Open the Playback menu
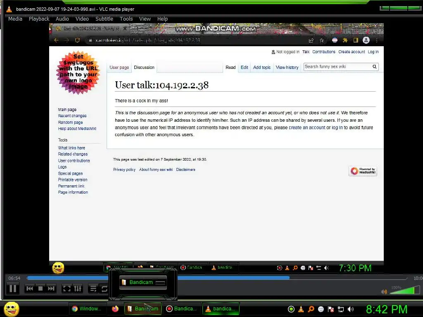 click(x=39, y=19)
